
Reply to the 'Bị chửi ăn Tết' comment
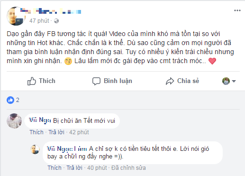56,132
